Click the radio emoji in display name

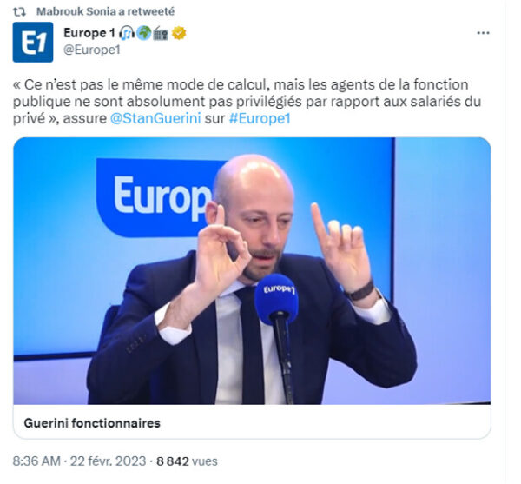tap(162, 33)
